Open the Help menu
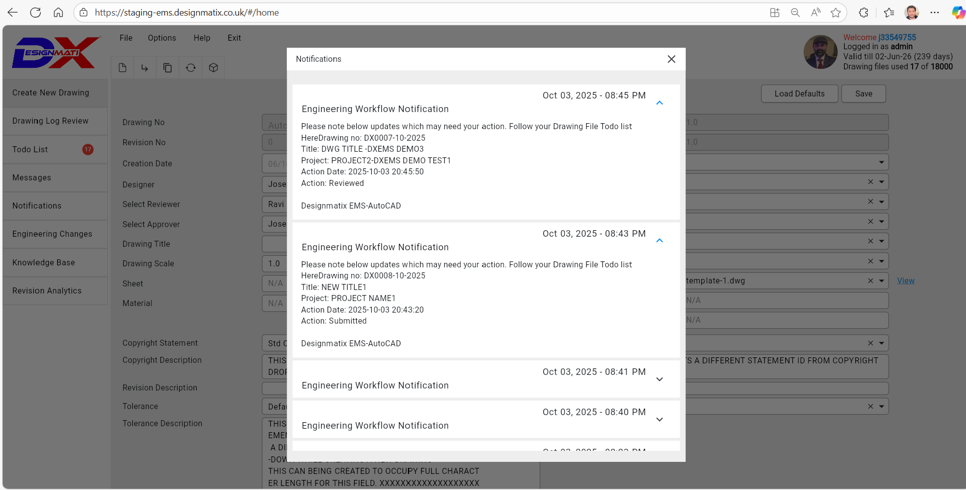This screenshot has height=490, width=966. (202, 38)
